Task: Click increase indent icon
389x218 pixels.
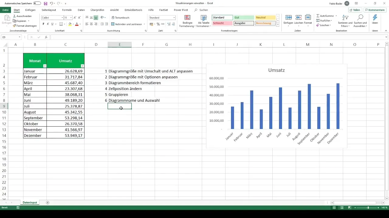Action: click(107, 24)
